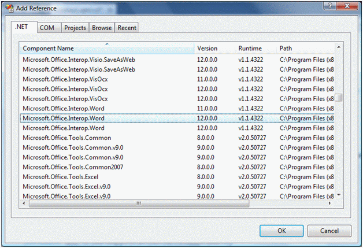The height and width of the screenshot is (248, 363).
Task: Click the 11.0.0.0 version cell for Interop.Word
Action: click(x=207, y=108)
